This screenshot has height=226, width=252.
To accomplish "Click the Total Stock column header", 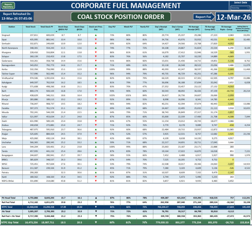I will pos(31,27).
